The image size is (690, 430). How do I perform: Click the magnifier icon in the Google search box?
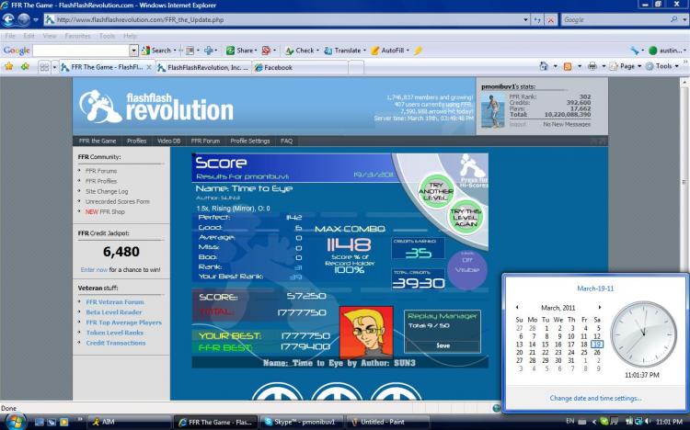(674, 20)
